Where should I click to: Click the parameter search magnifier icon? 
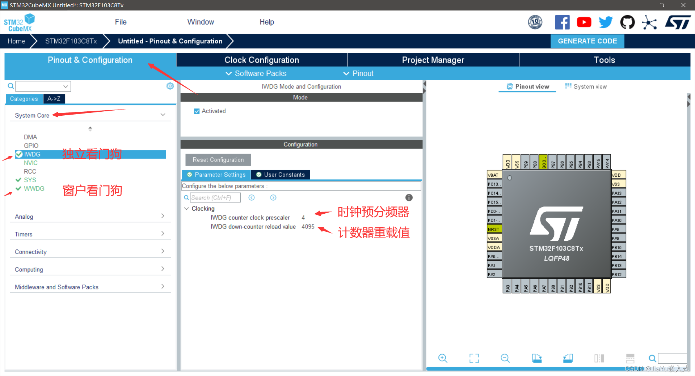pos(186,197)
